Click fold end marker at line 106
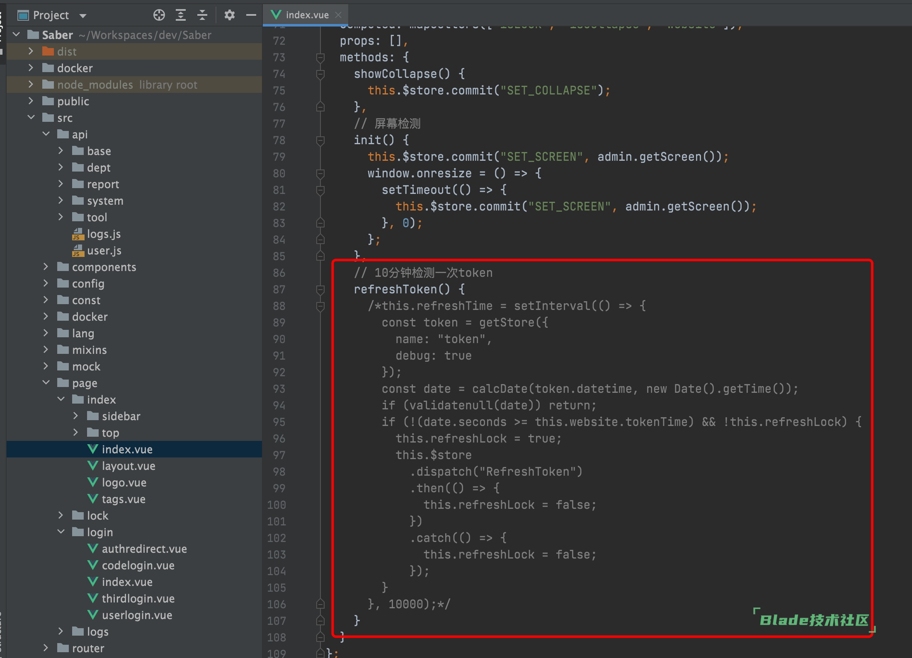This screenshot has width=912, height=658. [x=320, y=604]
